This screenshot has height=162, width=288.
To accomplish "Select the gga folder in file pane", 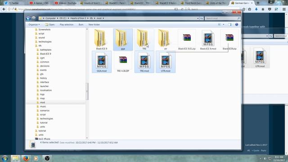I will 123,40.
